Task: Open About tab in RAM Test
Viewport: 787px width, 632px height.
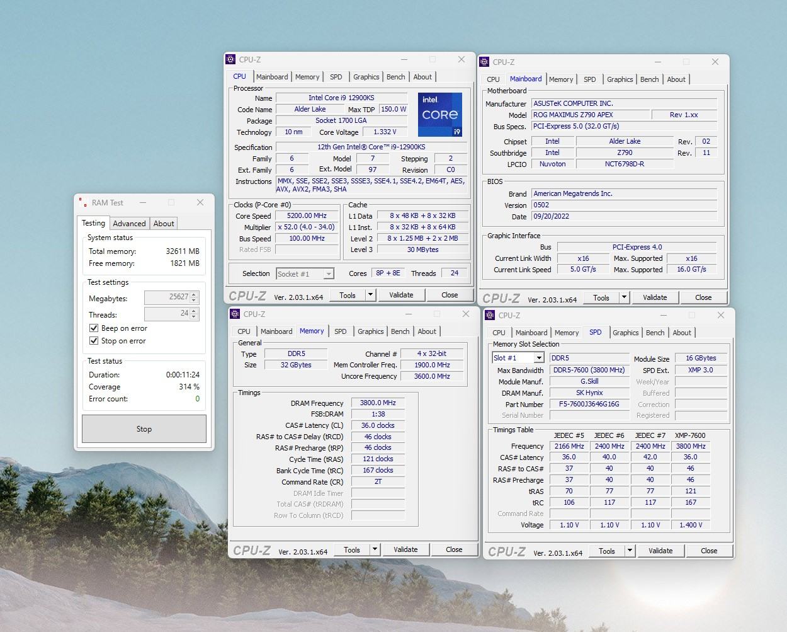Action: pos(164,224)
